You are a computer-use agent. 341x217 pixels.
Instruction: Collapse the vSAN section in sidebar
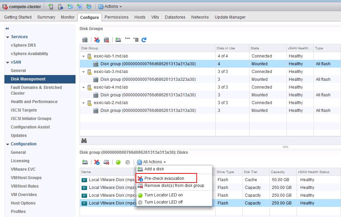[x=7, y=63]
